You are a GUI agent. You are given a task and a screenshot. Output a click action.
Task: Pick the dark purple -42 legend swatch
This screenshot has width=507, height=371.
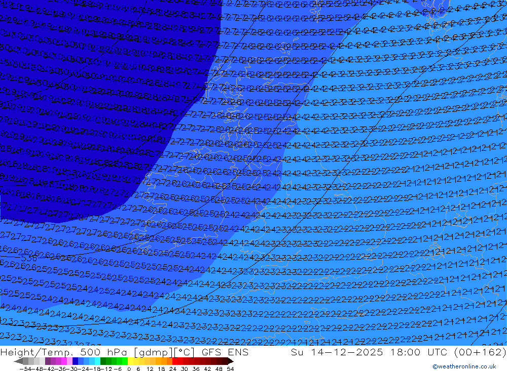point(48,361)
